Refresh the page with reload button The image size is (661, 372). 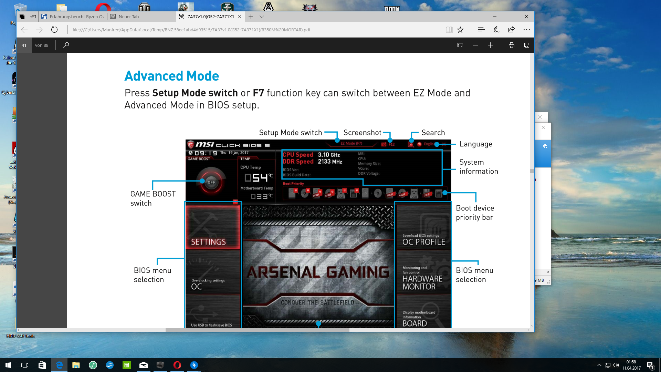click(x=54, y=30)
